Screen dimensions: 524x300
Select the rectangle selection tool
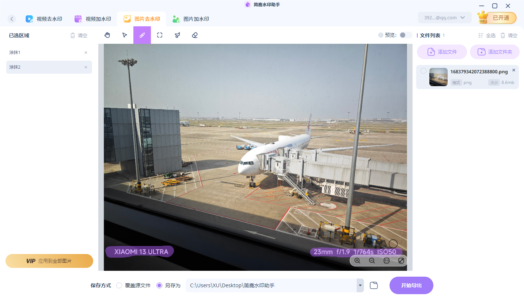point(160,35)
